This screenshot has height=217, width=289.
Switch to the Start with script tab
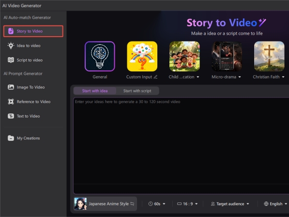tap(137, 91)
